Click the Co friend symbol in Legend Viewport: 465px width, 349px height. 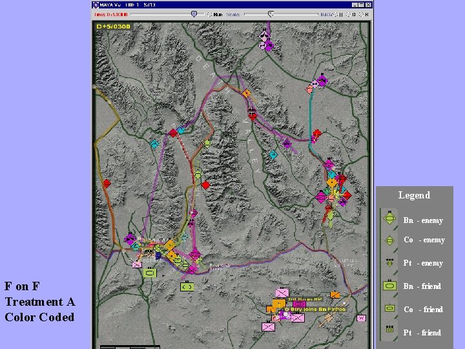[389, 308]
